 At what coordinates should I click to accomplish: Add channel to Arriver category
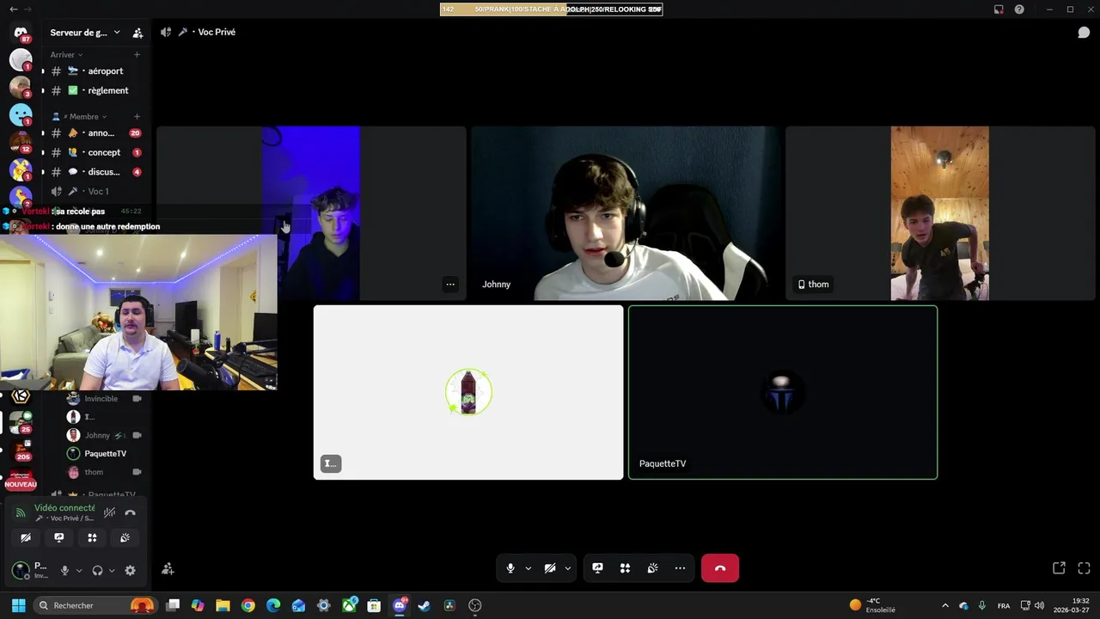tap(137, 55)
